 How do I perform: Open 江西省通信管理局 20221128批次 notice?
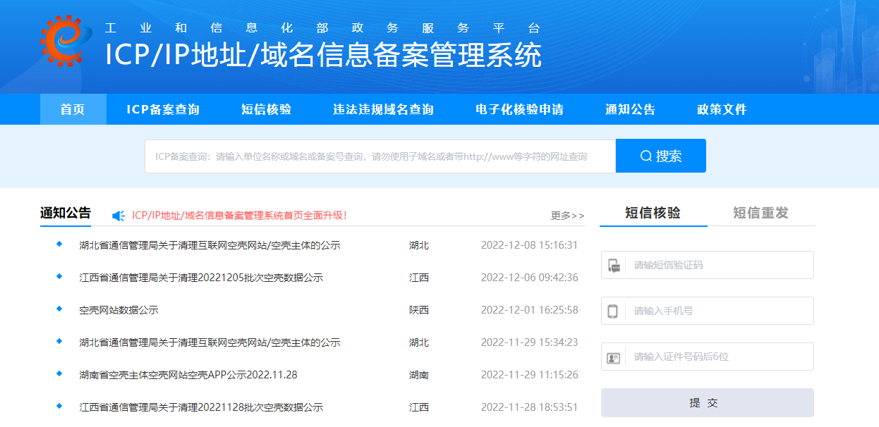click(201, 407)
